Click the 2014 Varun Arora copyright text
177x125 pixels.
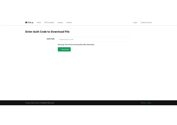tap(40, 103)
